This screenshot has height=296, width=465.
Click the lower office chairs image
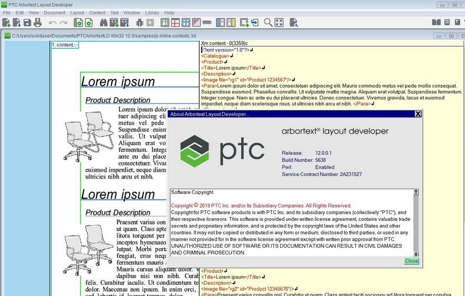(88, 250)
